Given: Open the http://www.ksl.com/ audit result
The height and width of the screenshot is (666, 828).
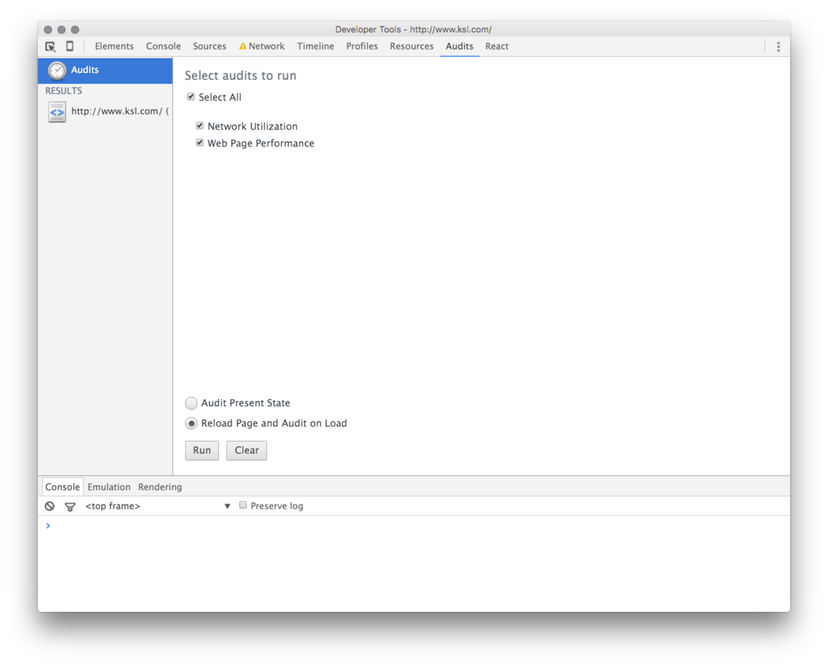Looking at the screenshot, I should [x=106, y=112].
